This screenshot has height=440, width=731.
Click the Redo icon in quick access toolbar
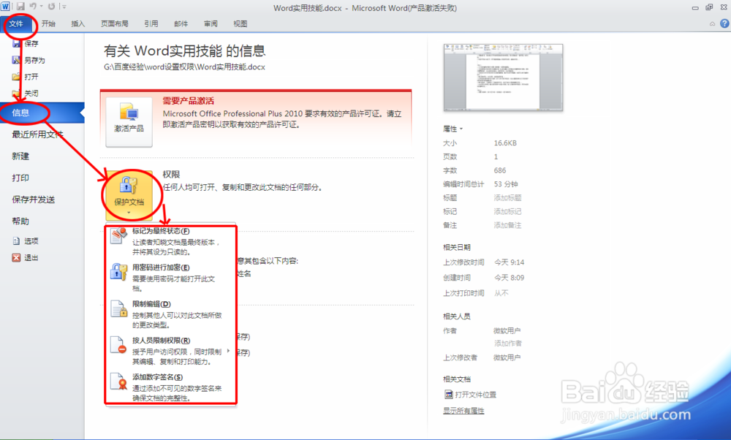pyautogui.click(x=51, y=7)
